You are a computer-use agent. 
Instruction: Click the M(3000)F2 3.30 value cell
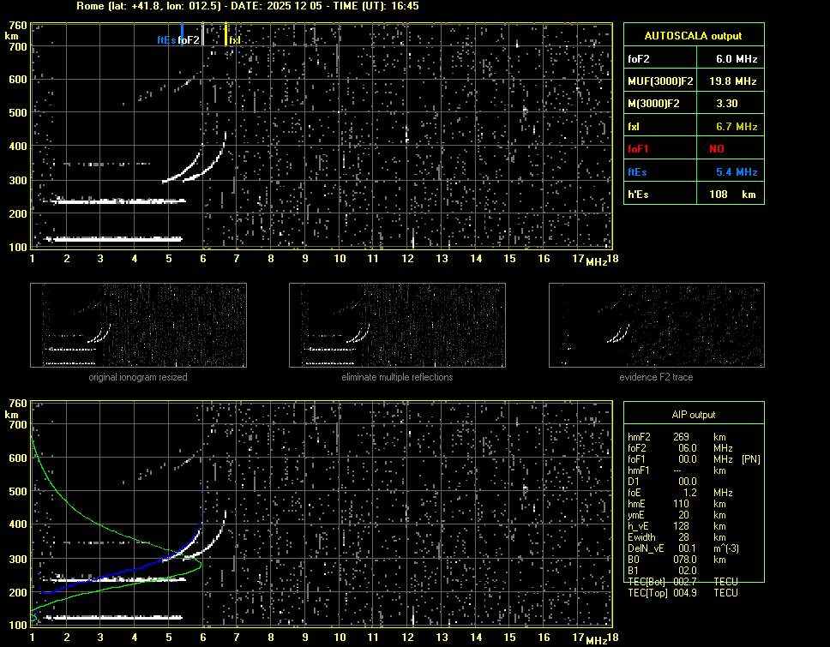click(729, 104)
